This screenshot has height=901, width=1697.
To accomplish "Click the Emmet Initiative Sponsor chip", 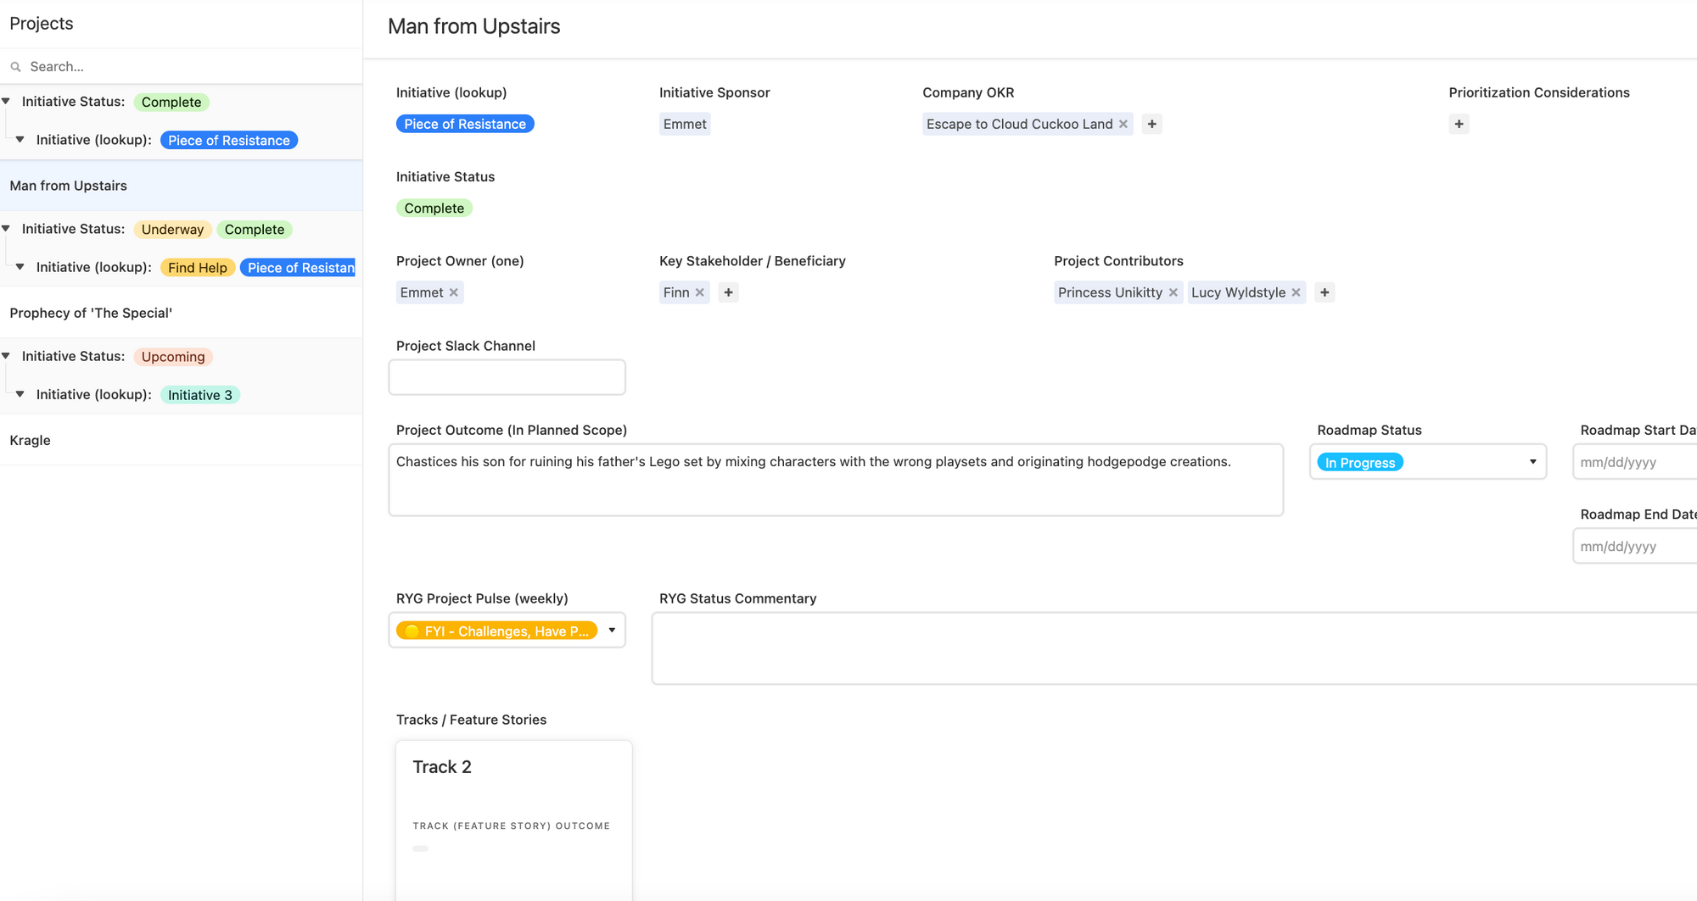I will click(x=685, y=124).
